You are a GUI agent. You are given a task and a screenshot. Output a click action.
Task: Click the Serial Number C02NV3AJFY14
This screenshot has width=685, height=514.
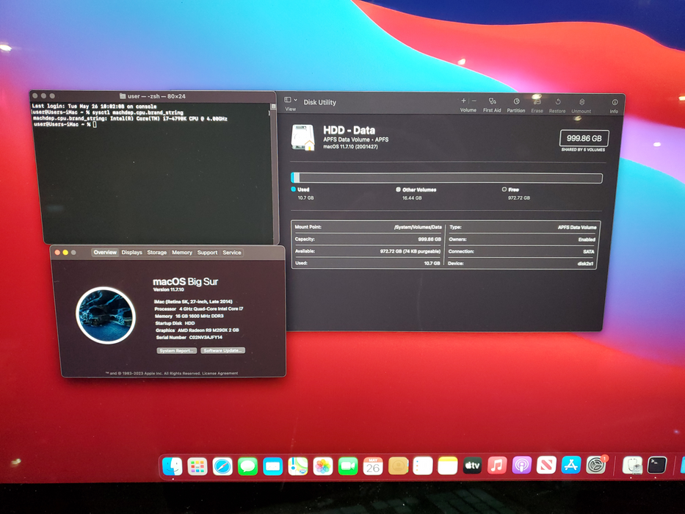pos(206,338)
